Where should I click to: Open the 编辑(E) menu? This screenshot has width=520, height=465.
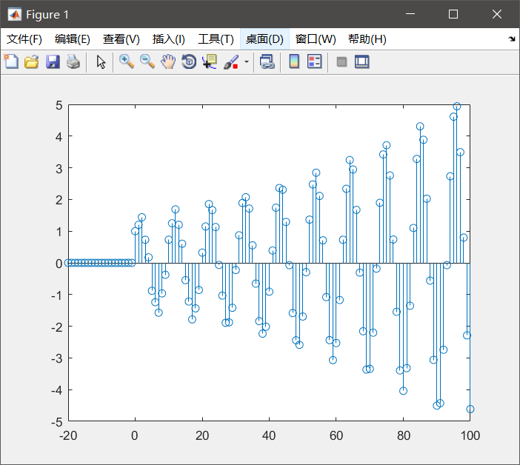click(73, 39)
